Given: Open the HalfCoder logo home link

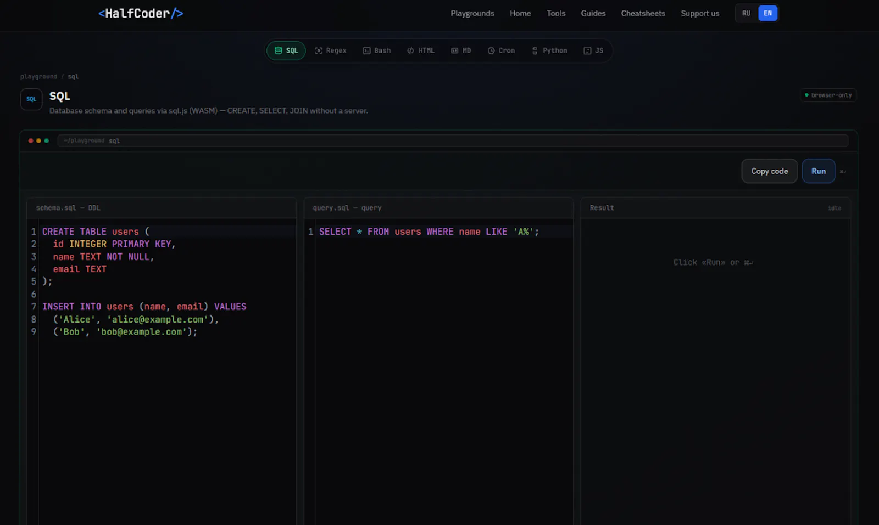Looking at the screenshot, I should point(141,13).
